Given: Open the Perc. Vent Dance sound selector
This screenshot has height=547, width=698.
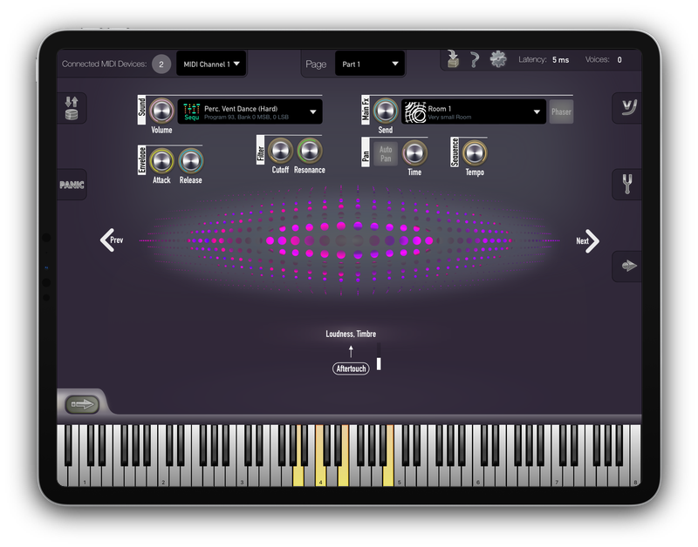Looking at the screenshot, I should (250, 111).
